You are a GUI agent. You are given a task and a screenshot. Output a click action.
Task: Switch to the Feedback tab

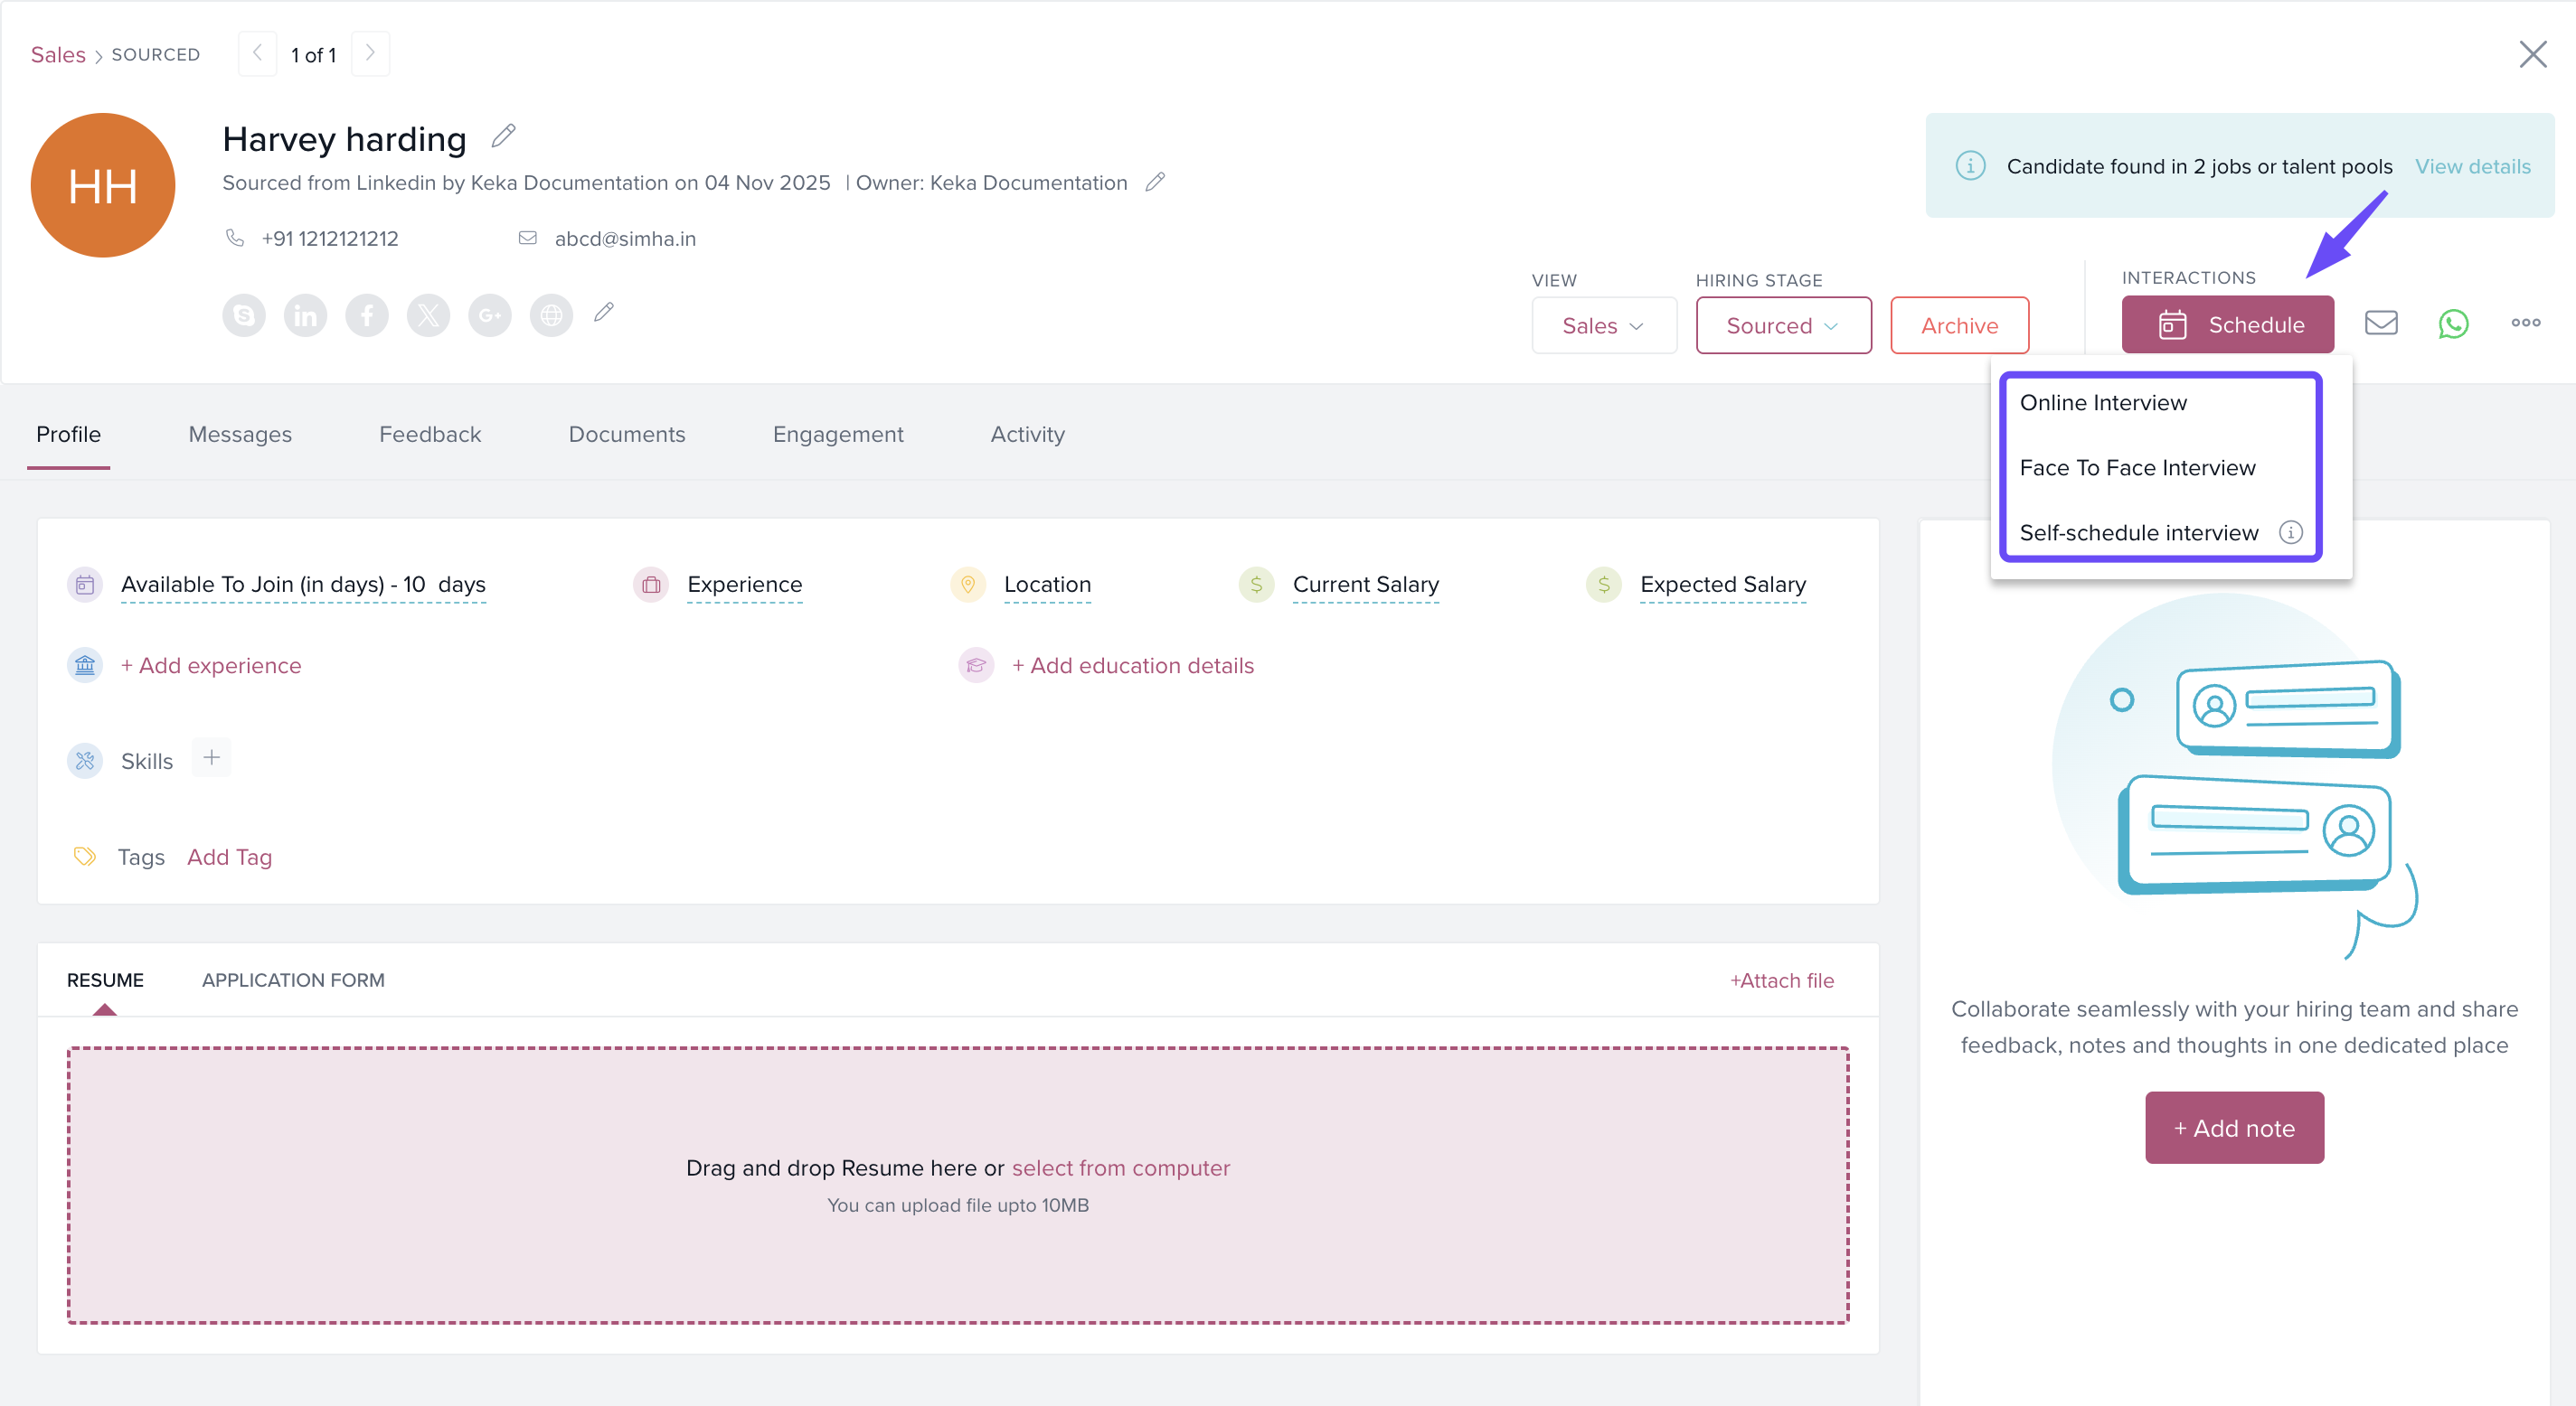pyautogui.click(x=430, y=435)
